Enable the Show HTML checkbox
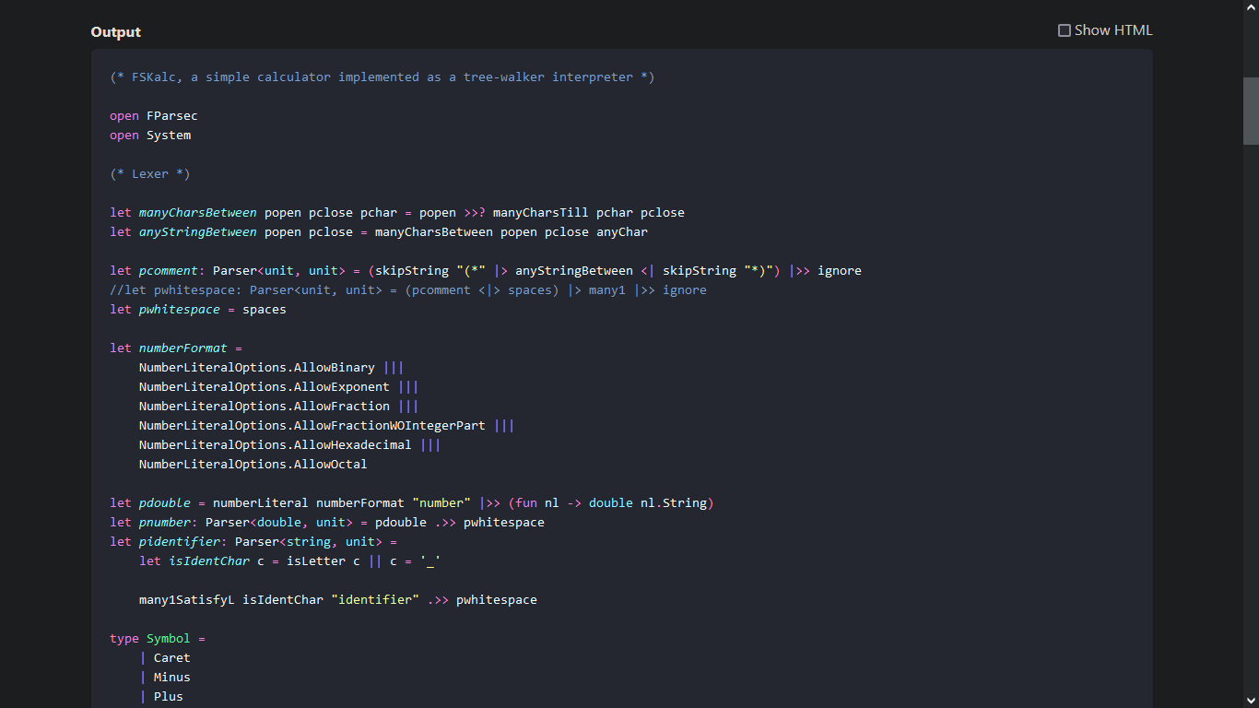The height and width of the screenshot is (708, 1259). (x=1064, y=29)
